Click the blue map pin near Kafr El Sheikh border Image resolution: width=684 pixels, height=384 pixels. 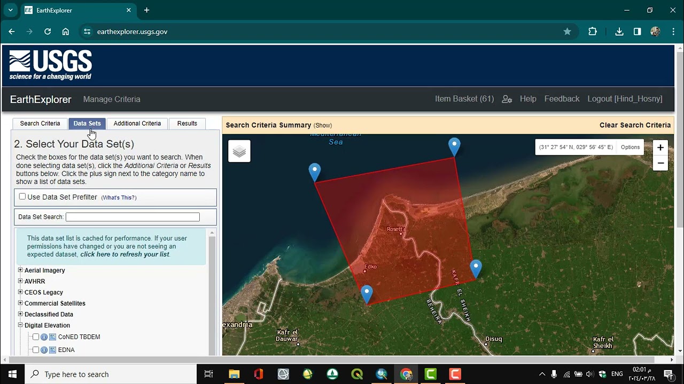click(x=476, y=269)
